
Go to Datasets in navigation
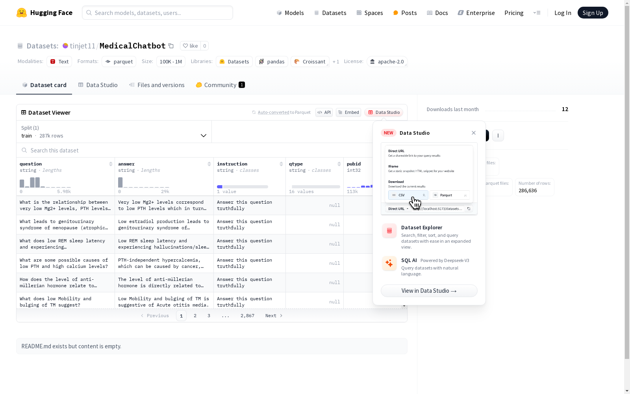click(x=330, y=13)
